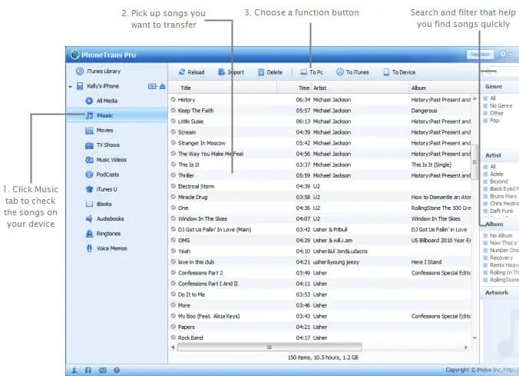This screenshot has height=376, width=519.
Task: Open the Movies category
Action: pos(99,130)
